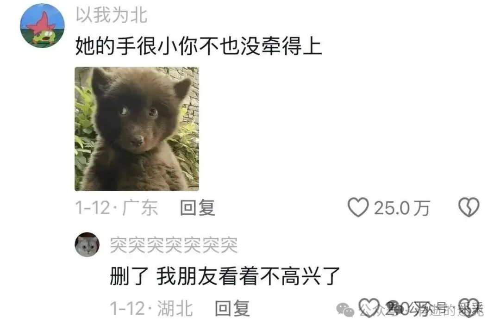Image resolution: width=500 pixels, height=330 pixels.
Task: Click the WeChat logo in the watermark
Action: (346, 310)
